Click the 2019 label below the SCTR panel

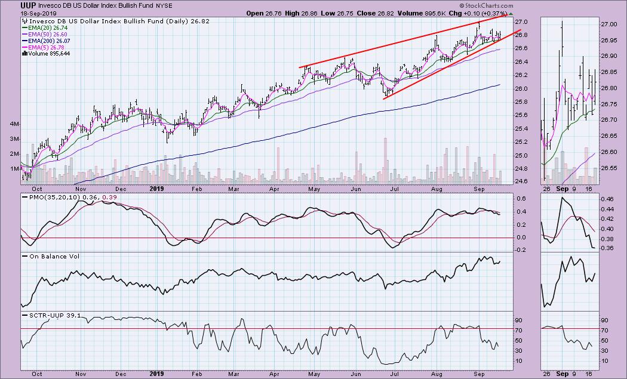156,374
